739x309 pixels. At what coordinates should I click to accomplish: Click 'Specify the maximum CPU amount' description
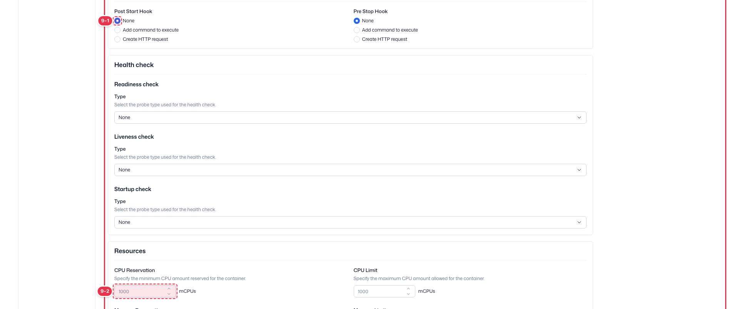click(x=419, y=279)
